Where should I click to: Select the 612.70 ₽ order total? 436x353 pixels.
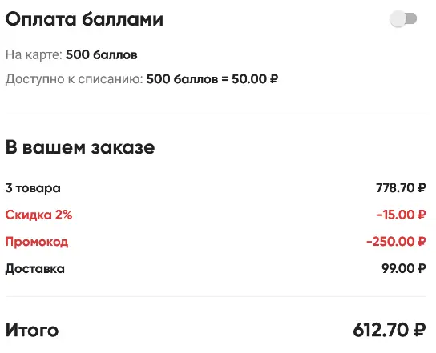(390, 330)
